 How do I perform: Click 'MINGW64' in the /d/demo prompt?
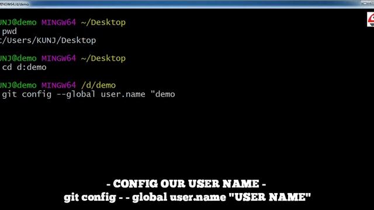58,85
